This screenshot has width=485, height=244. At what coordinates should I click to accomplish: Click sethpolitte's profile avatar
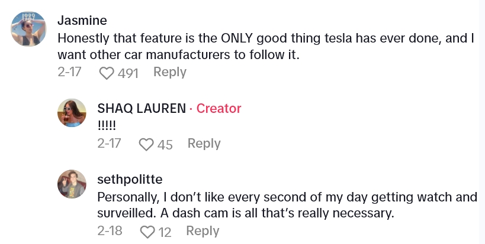point(72,184)
